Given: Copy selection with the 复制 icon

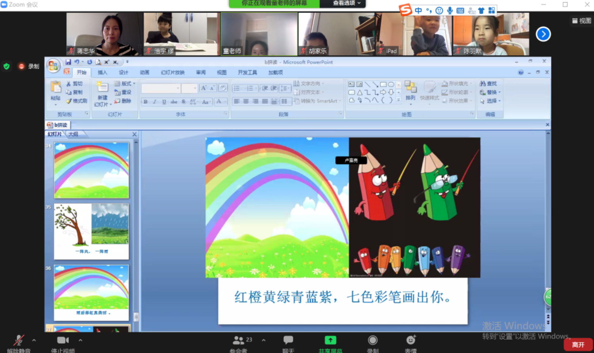Looking at the screenshot, I should coord(74,92).
